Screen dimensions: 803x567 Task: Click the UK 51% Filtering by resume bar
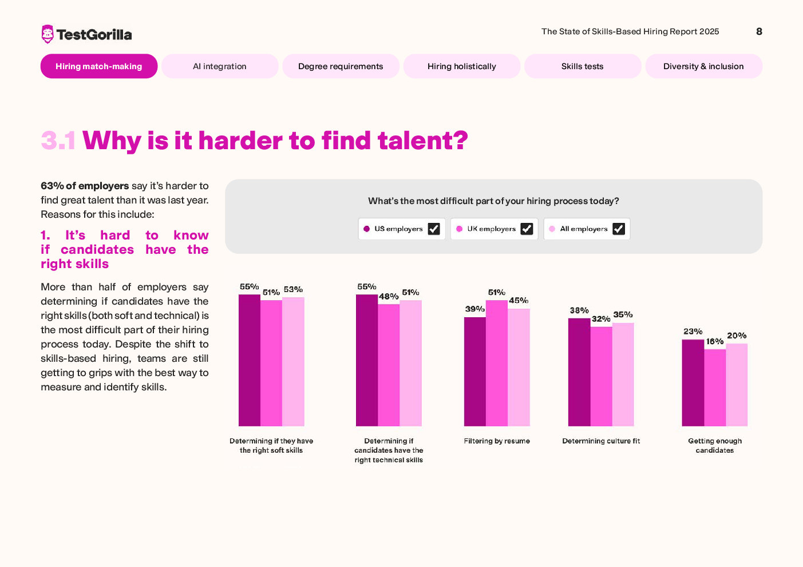tap(497, 363)
